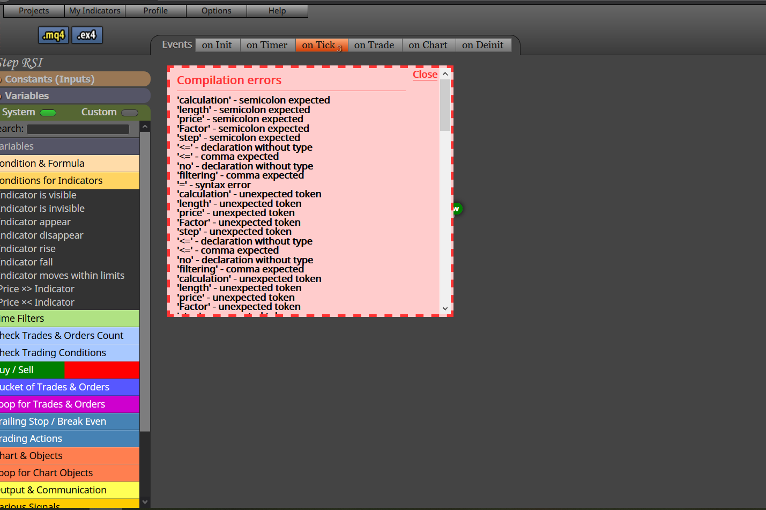The image size is (766, 510).
Task: Close the Compilation errors panel
Action: (425, 75)
